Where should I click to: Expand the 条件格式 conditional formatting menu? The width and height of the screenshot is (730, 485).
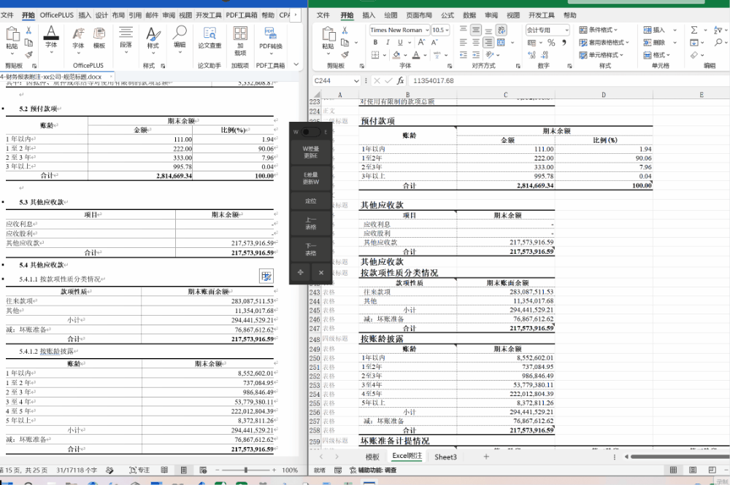(599, 30)
